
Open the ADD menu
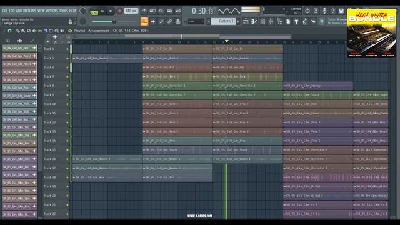[19, 11]
